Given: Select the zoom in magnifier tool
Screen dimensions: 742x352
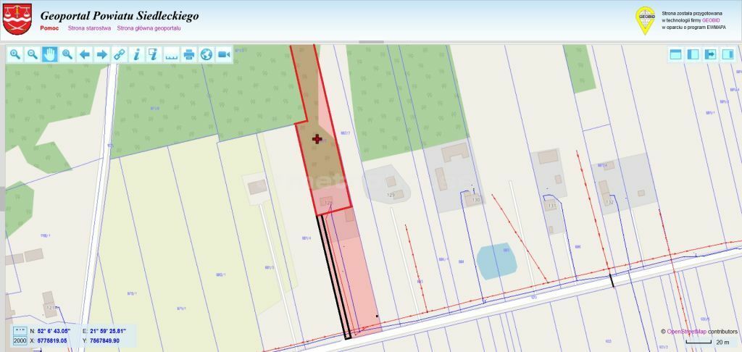Looking at the screenshot, I should point(15,54).
